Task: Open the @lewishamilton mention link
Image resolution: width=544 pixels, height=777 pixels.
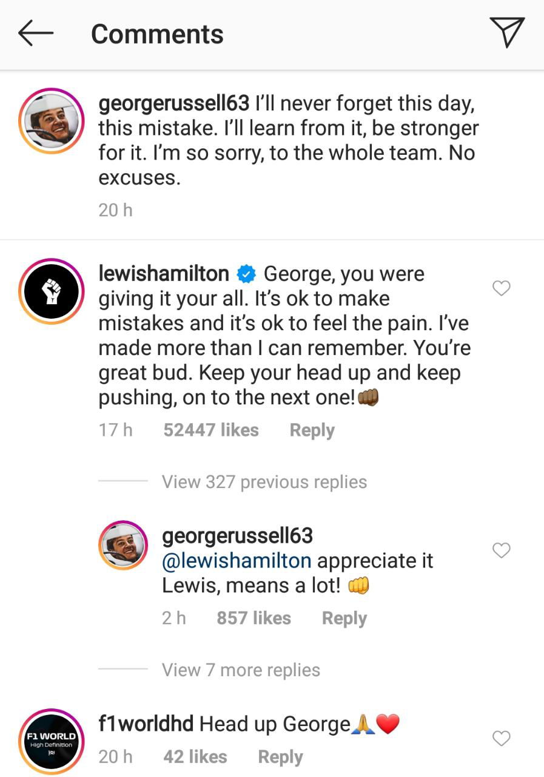Action: [237, 560]
